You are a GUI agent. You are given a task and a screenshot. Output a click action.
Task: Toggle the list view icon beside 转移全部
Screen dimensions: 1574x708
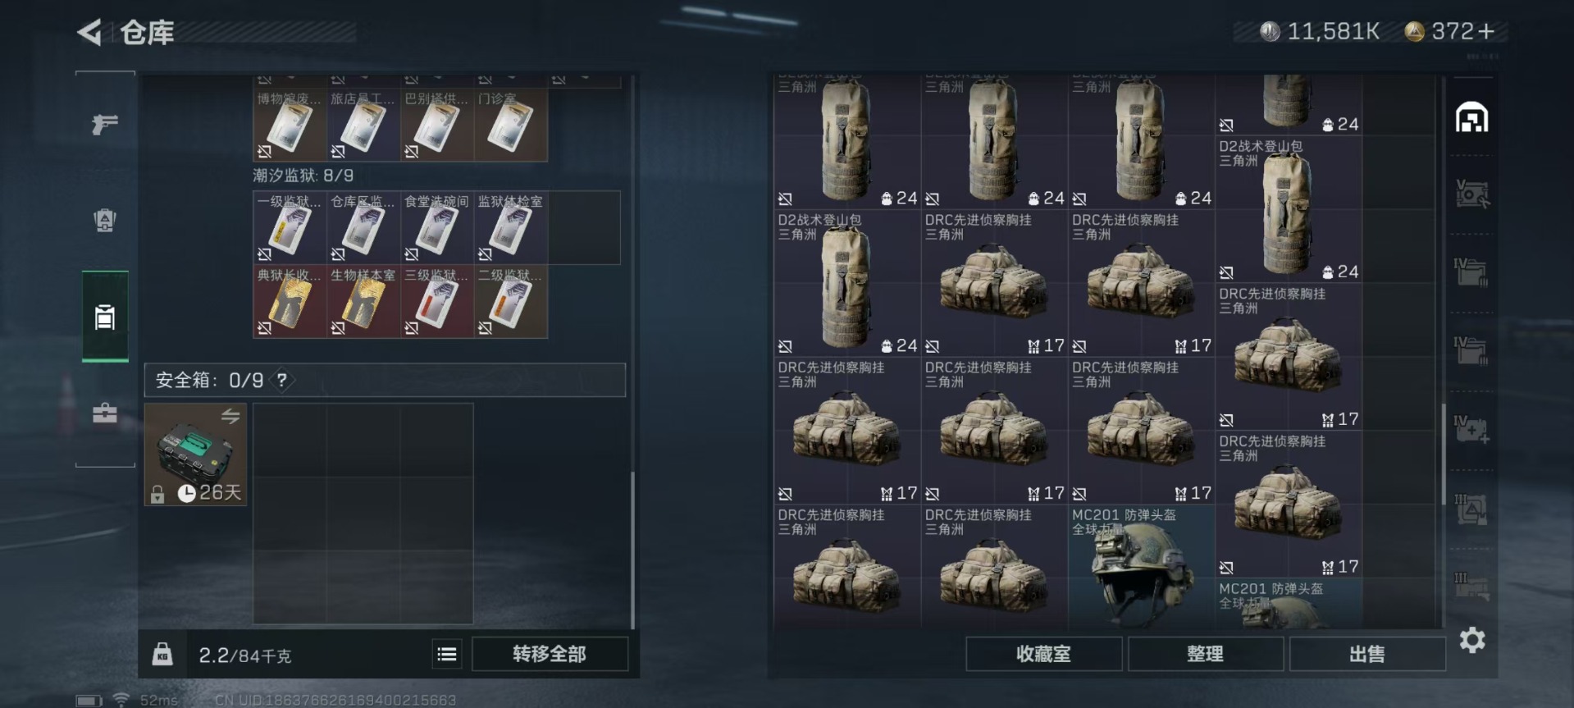(447, 654)
